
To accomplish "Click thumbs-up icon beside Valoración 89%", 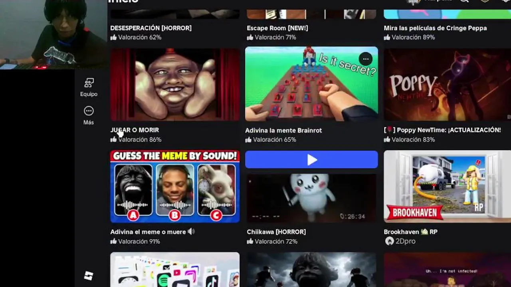I will 387,37.
